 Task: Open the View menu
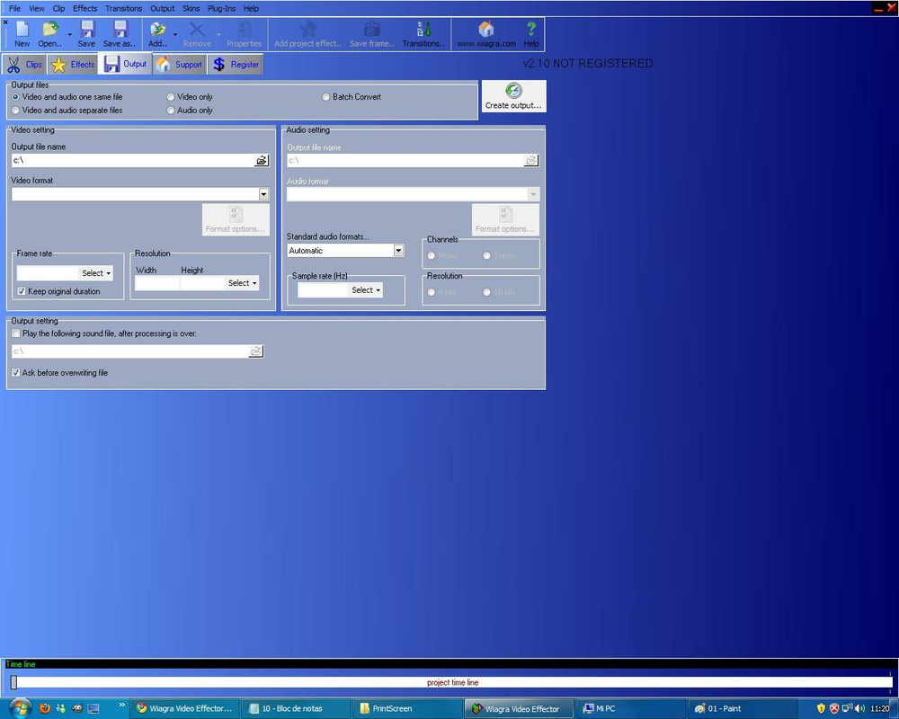coord(37,9)
